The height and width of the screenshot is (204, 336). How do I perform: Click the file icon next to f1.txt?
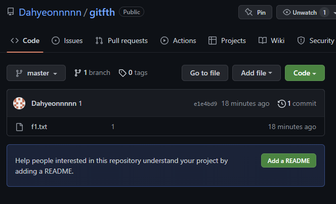20,127
